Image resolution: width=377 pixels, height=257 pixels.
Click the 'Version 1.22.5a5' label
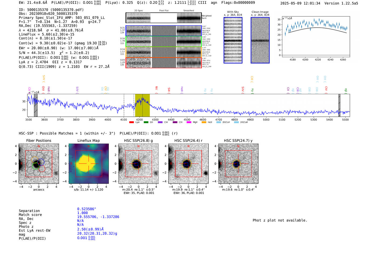[x=341, y=3]
